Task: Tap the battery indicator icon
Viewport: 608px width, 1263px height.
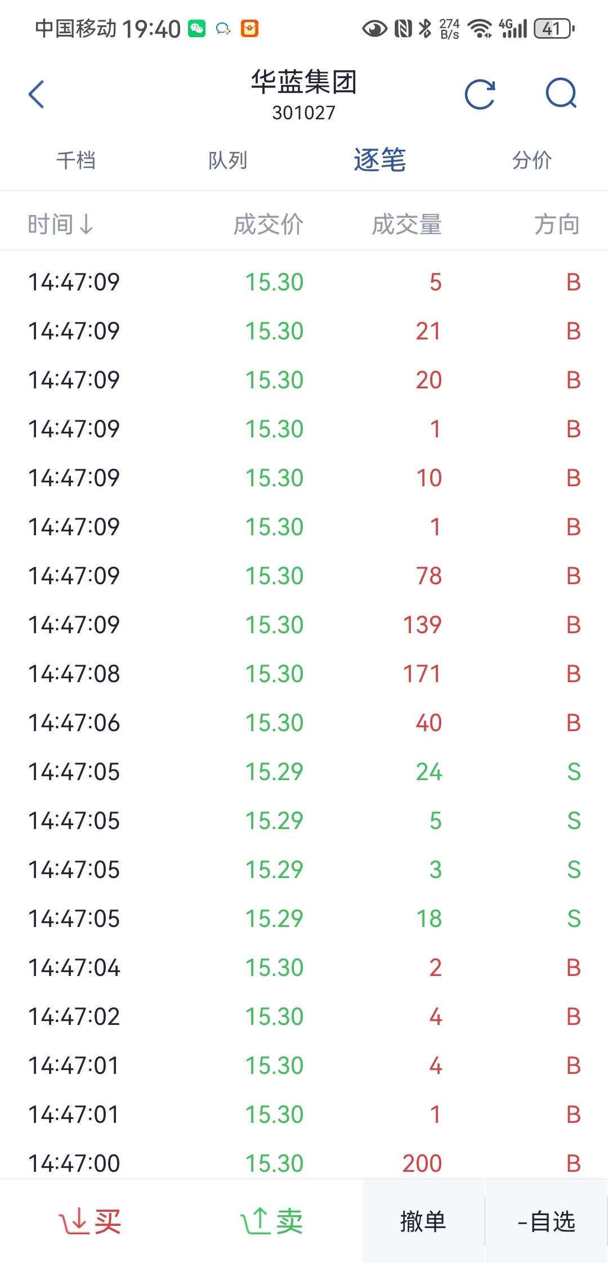Action: [555, 28]
